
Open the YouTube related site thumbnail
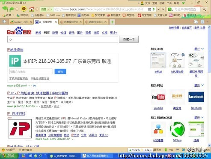[x=158, y=97]
